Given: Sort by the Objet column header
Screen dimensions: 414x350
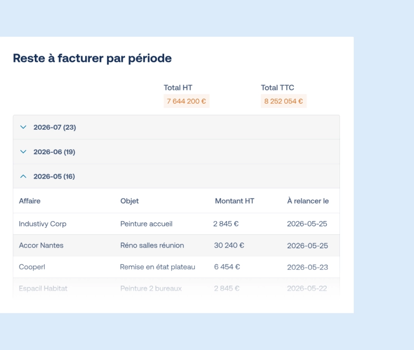Looking at the screenshot, I should tap(129, 201).
